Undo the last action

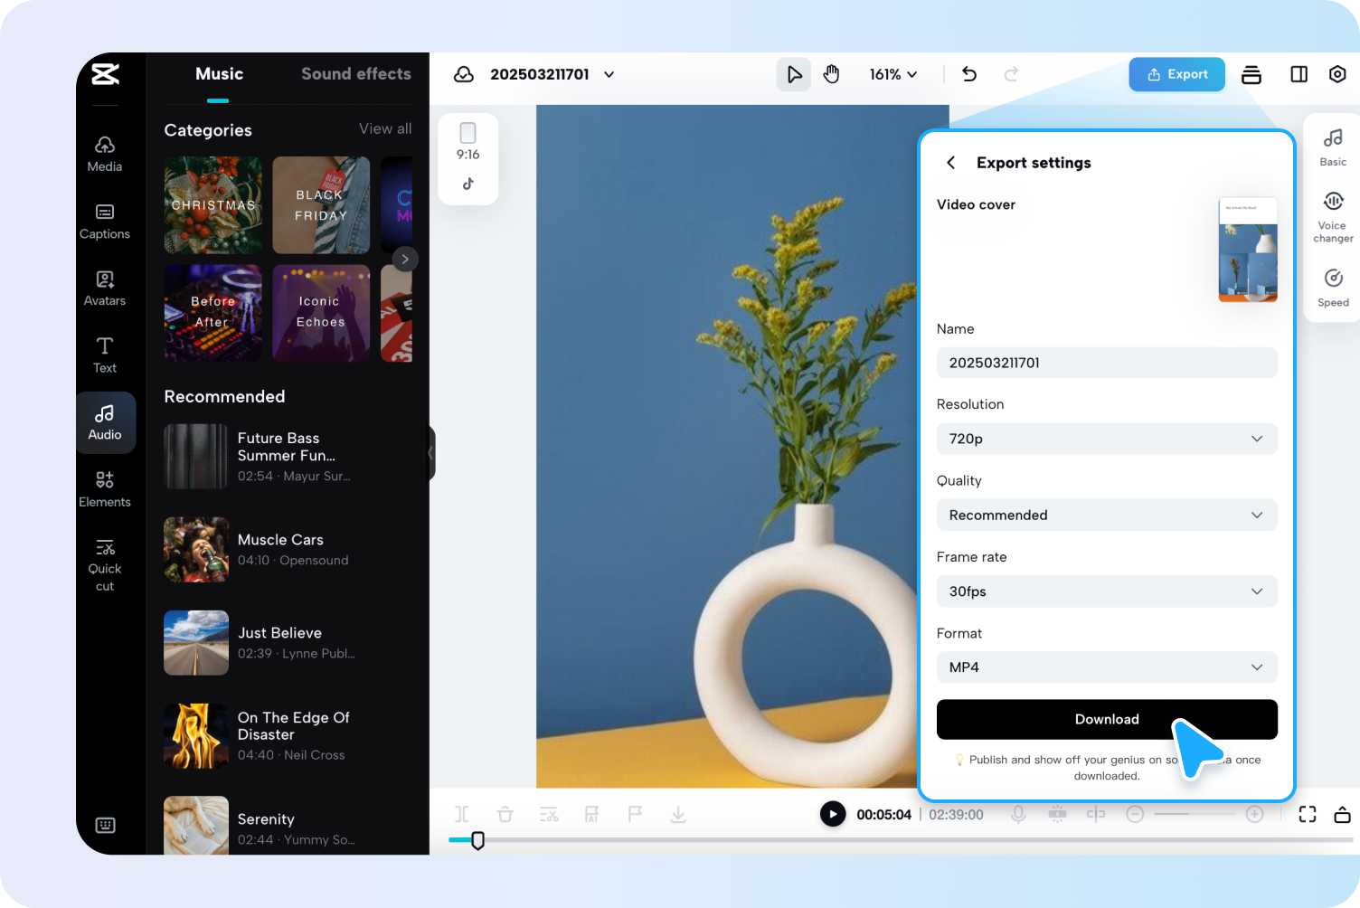coord(969,74)
